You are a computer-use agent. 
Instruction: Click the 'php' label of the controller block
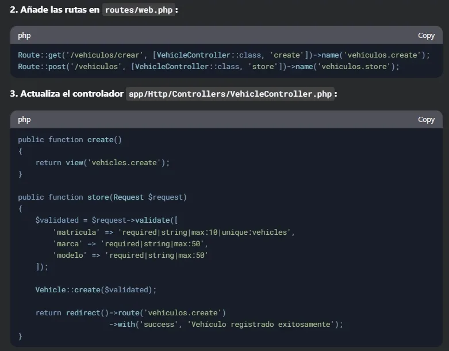click(24, 120)
